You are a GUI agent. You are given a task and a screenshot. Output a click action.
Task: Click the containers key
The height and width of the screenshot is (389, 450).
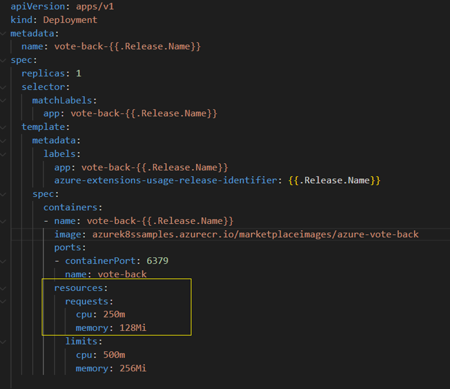[x=70, y=207]
